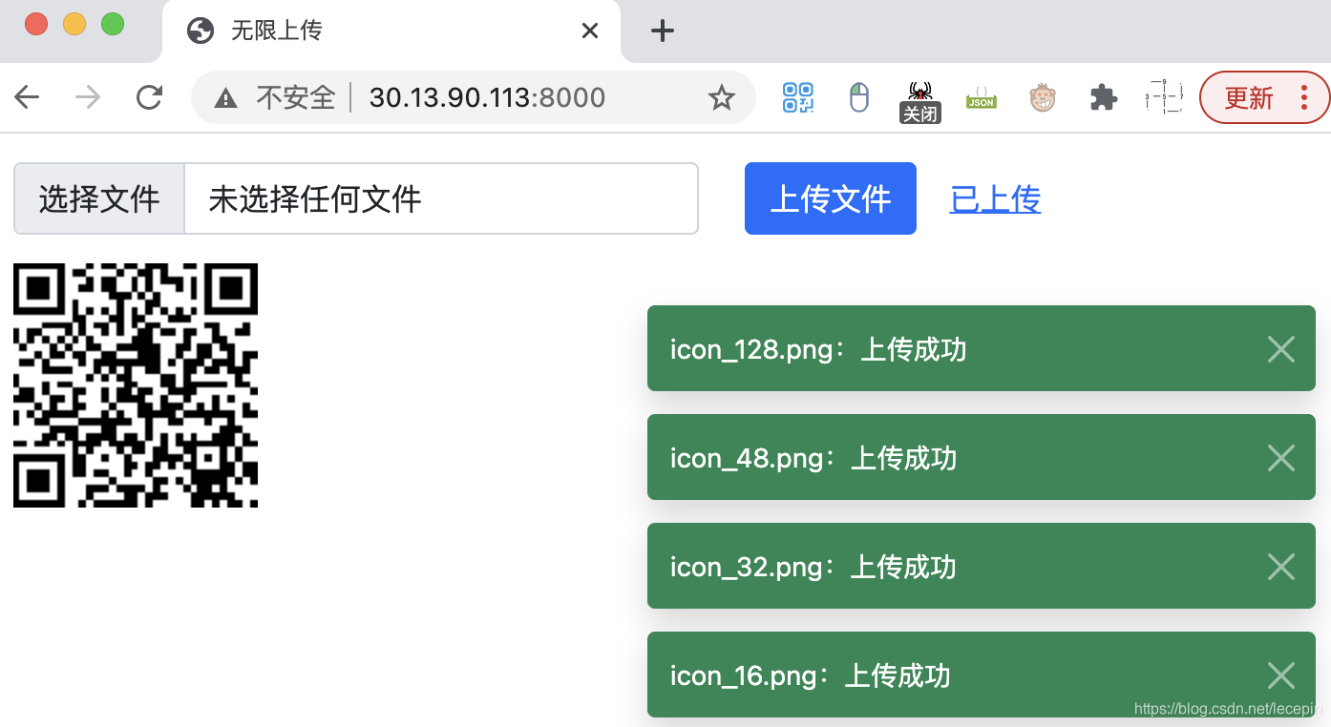Dismiss the icon_48.png success notification
This screenshot has height=727, width=1331.
tap(1280, 458)
